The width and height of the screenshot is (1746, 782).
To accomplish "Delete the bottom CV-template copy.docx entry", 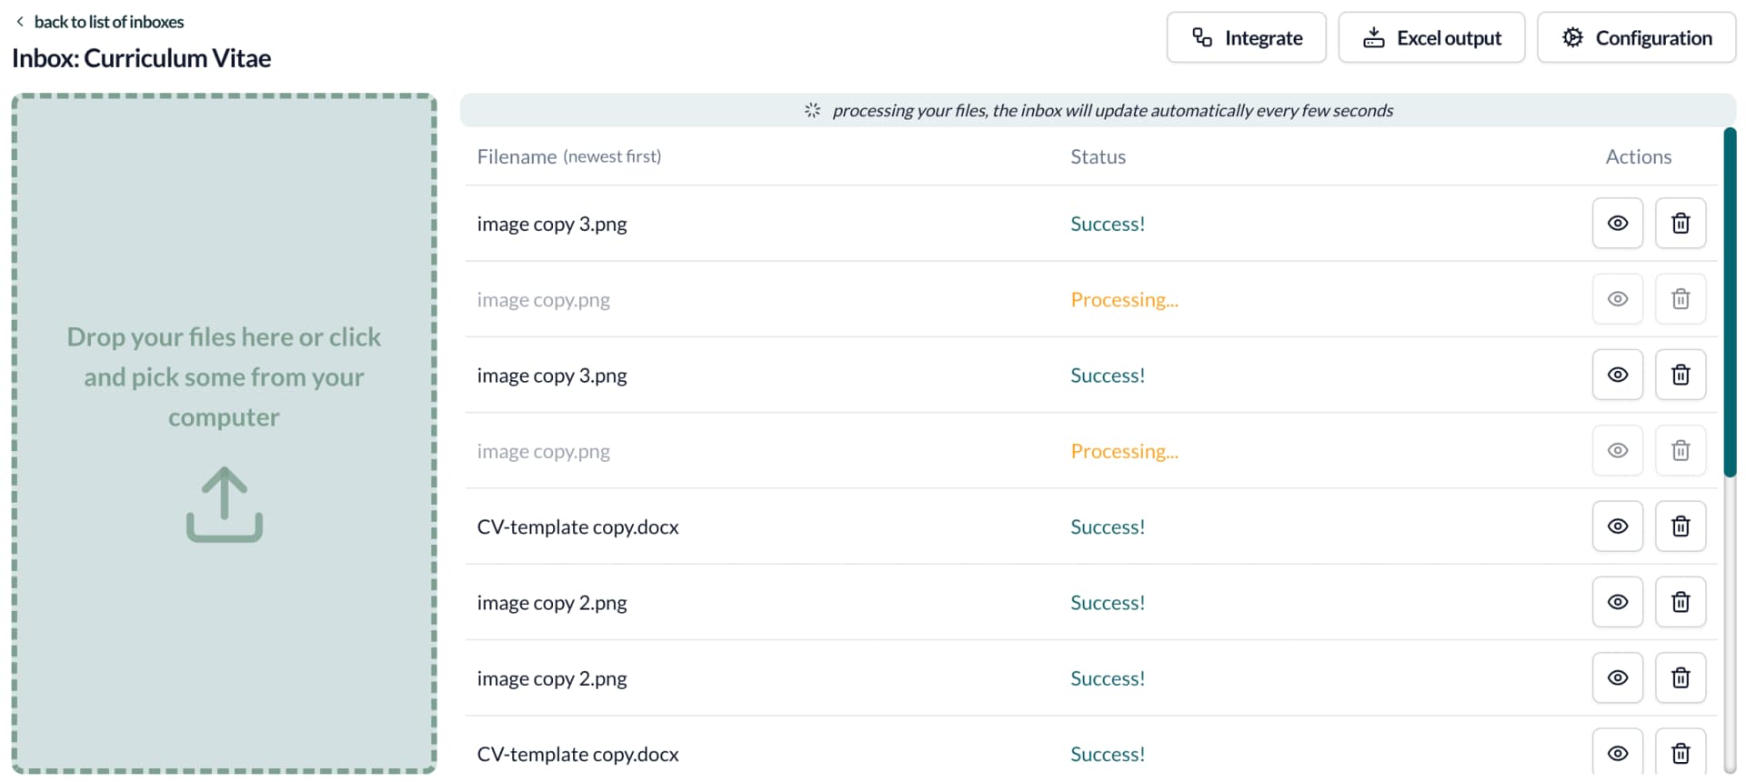I will (1680, 753).
